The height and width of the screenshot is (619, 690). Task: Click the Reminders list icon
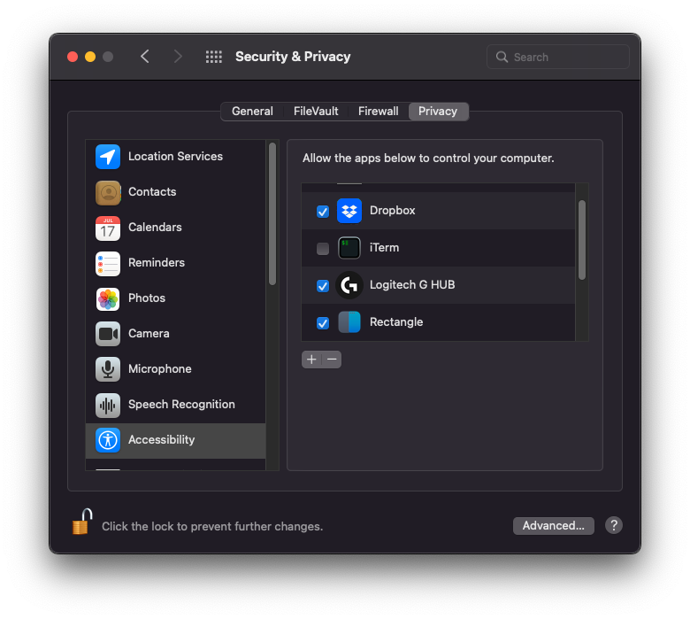pyautogui.click(x=108, y=264)
